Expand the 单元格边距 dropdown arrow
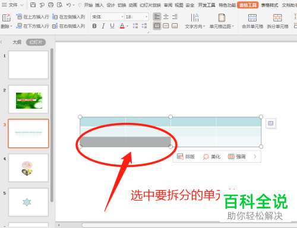297x228 pixels. (233, 26)
